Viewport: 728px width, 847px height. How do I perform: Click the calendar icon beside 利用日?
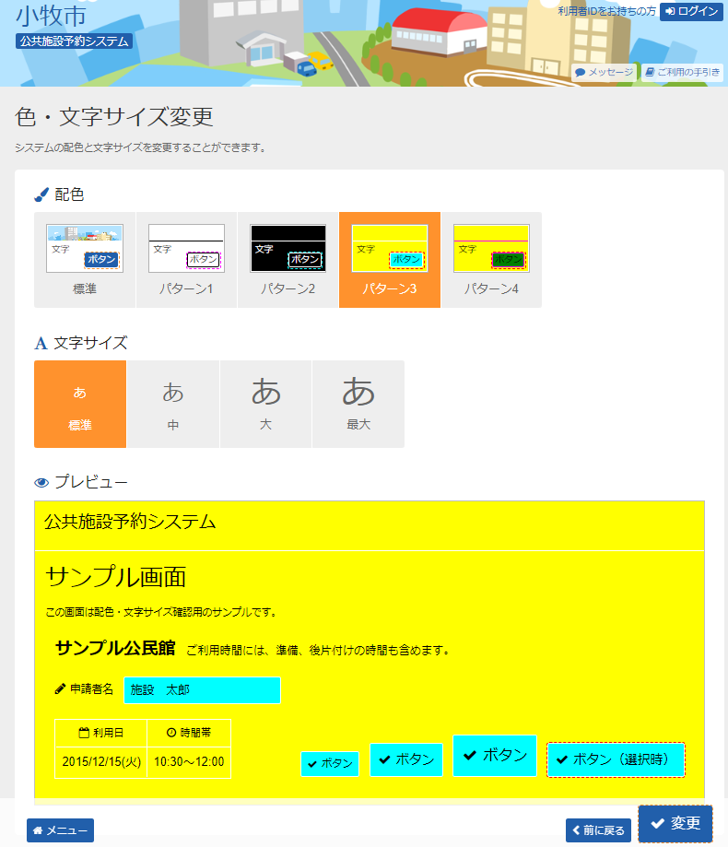[84, 733]
